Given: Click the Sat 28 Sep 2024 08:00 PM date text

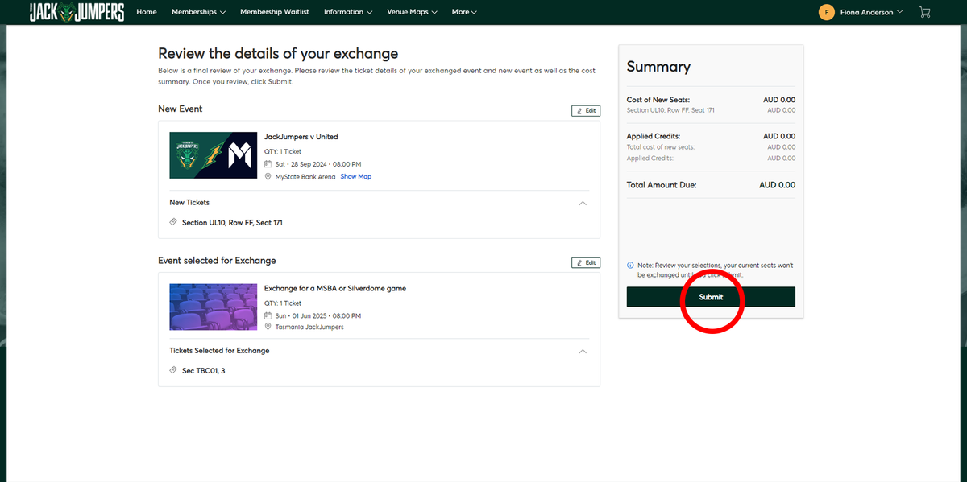Looking at the screenshot, I should click(x=318, y=164).
